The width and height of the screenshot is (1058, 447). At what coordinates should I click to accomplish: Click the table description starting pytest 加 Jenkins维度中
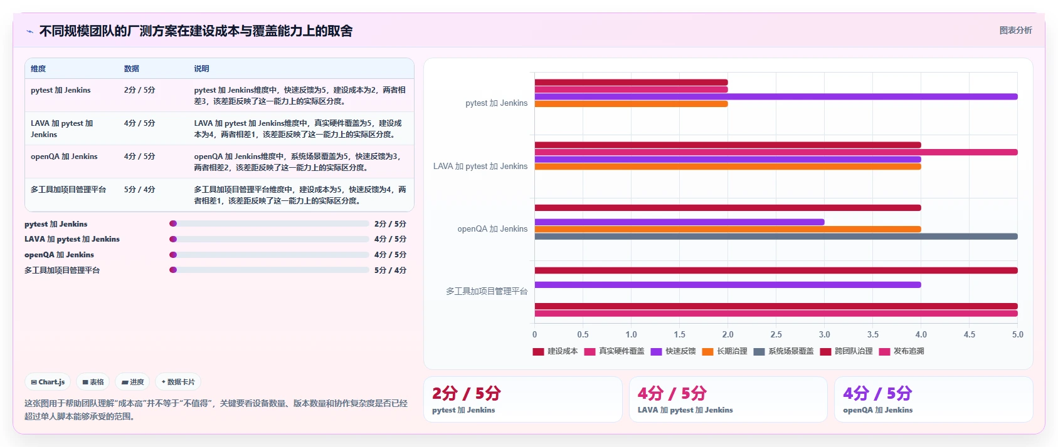click(x=300, y=96)
